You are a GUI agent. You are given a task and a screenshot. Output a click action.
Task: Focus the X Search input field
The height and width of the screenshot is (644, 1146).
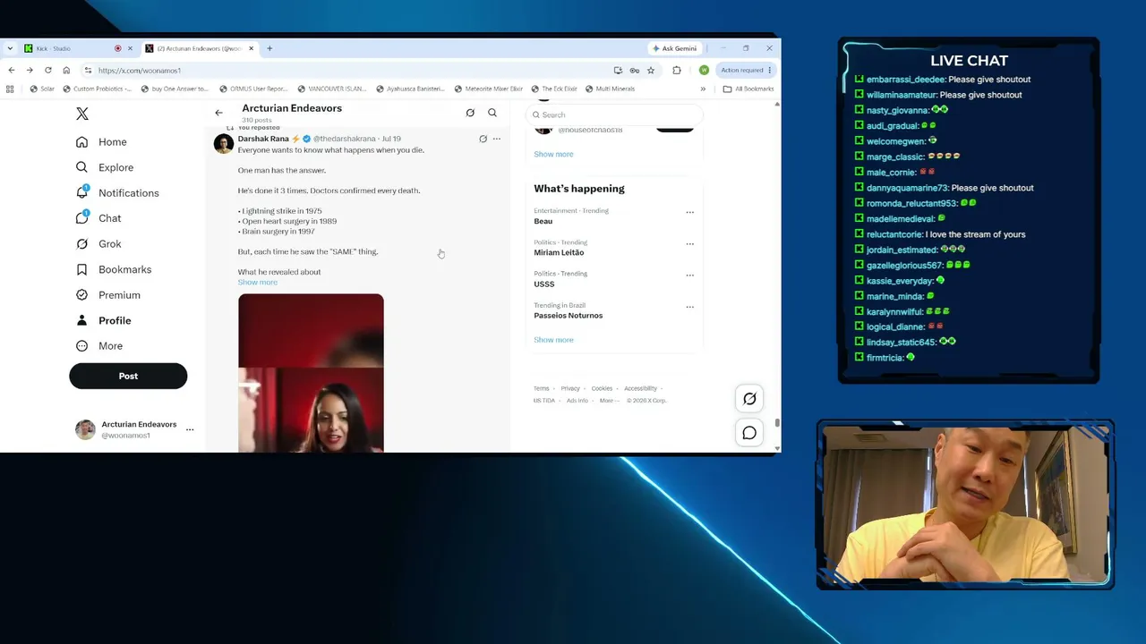pos(614,114)
